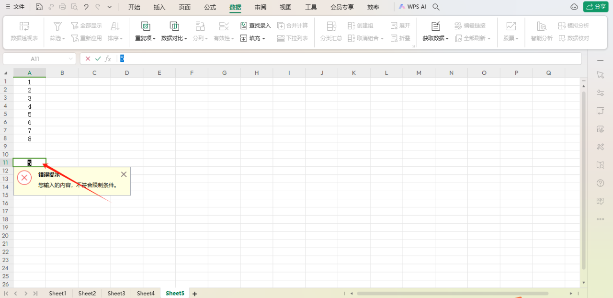This screenshot has width=613, height=298.
Task: Click the 分列 icon
Action: 200,26
